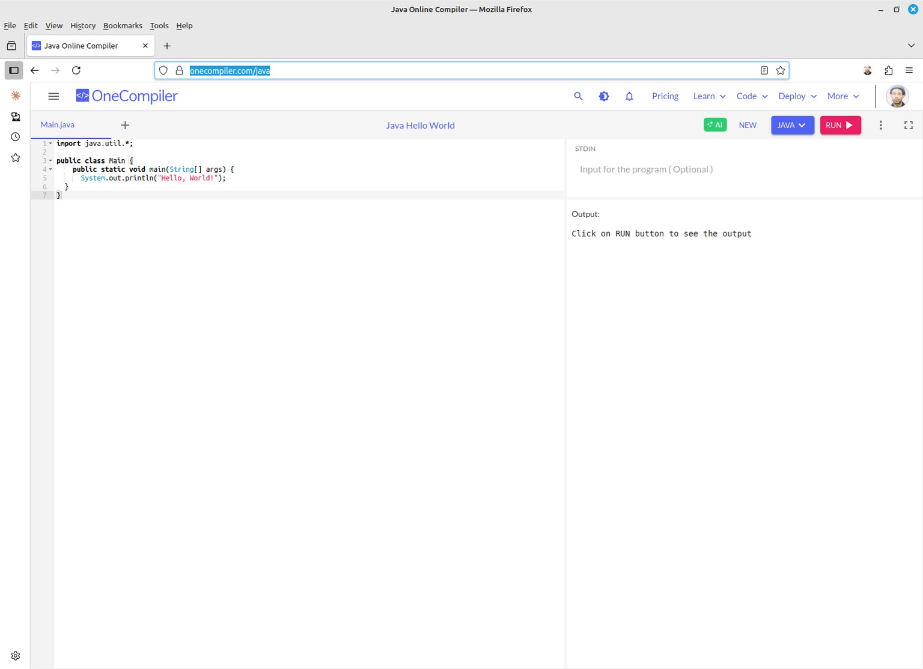Open tracking protection shield icon
This screenshot has height=669, width=923.
(163, 70)
